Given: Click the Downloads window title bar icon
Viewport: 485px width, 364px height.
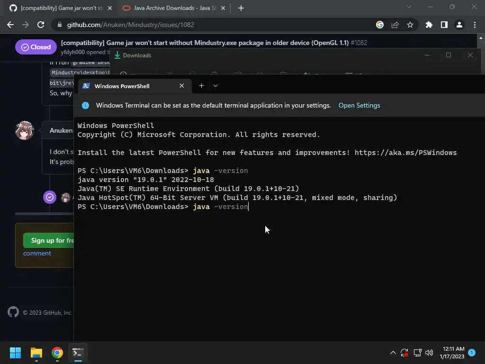Looking at the screenshot, I should (x=117, y=55).
